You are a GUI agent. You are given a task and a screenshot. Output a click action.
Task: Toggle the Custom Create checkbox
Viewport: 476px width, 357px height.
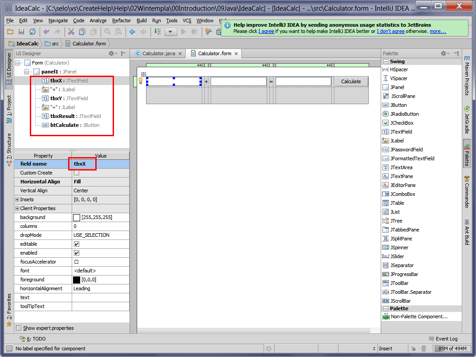pyautogui.click(x=77, y=173)
